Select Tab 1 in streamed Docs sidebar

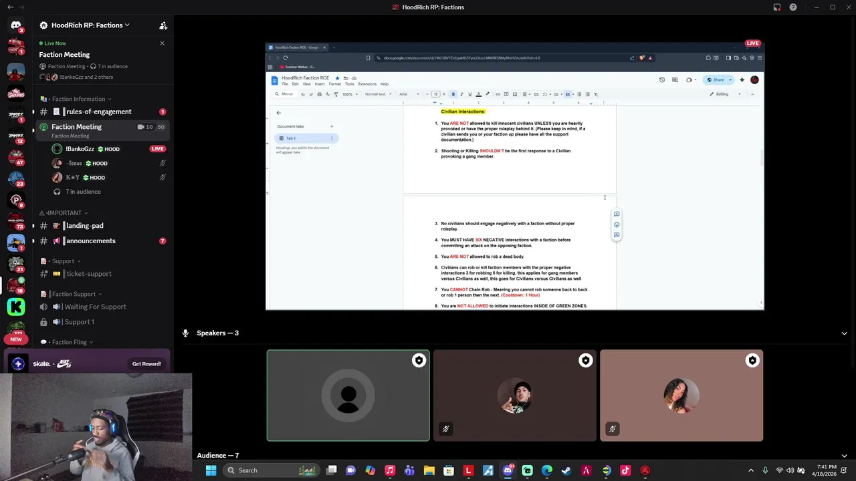(306, 138)
